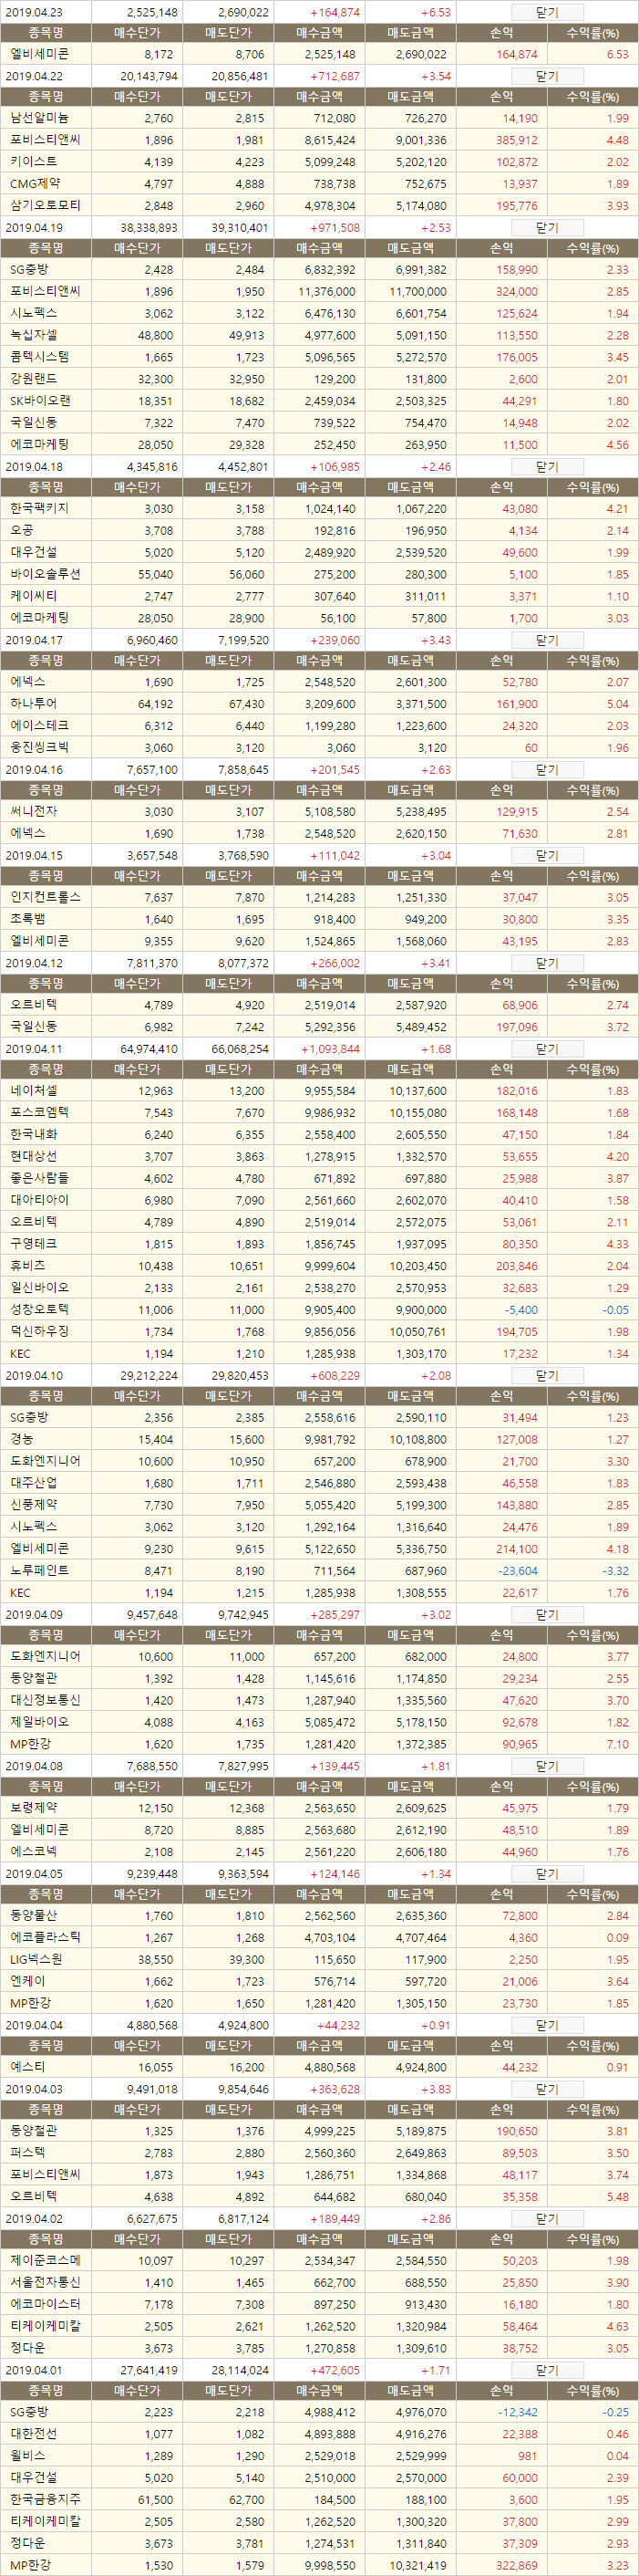Click the 네이처셀 stock name

click(x=33, y=1091)
